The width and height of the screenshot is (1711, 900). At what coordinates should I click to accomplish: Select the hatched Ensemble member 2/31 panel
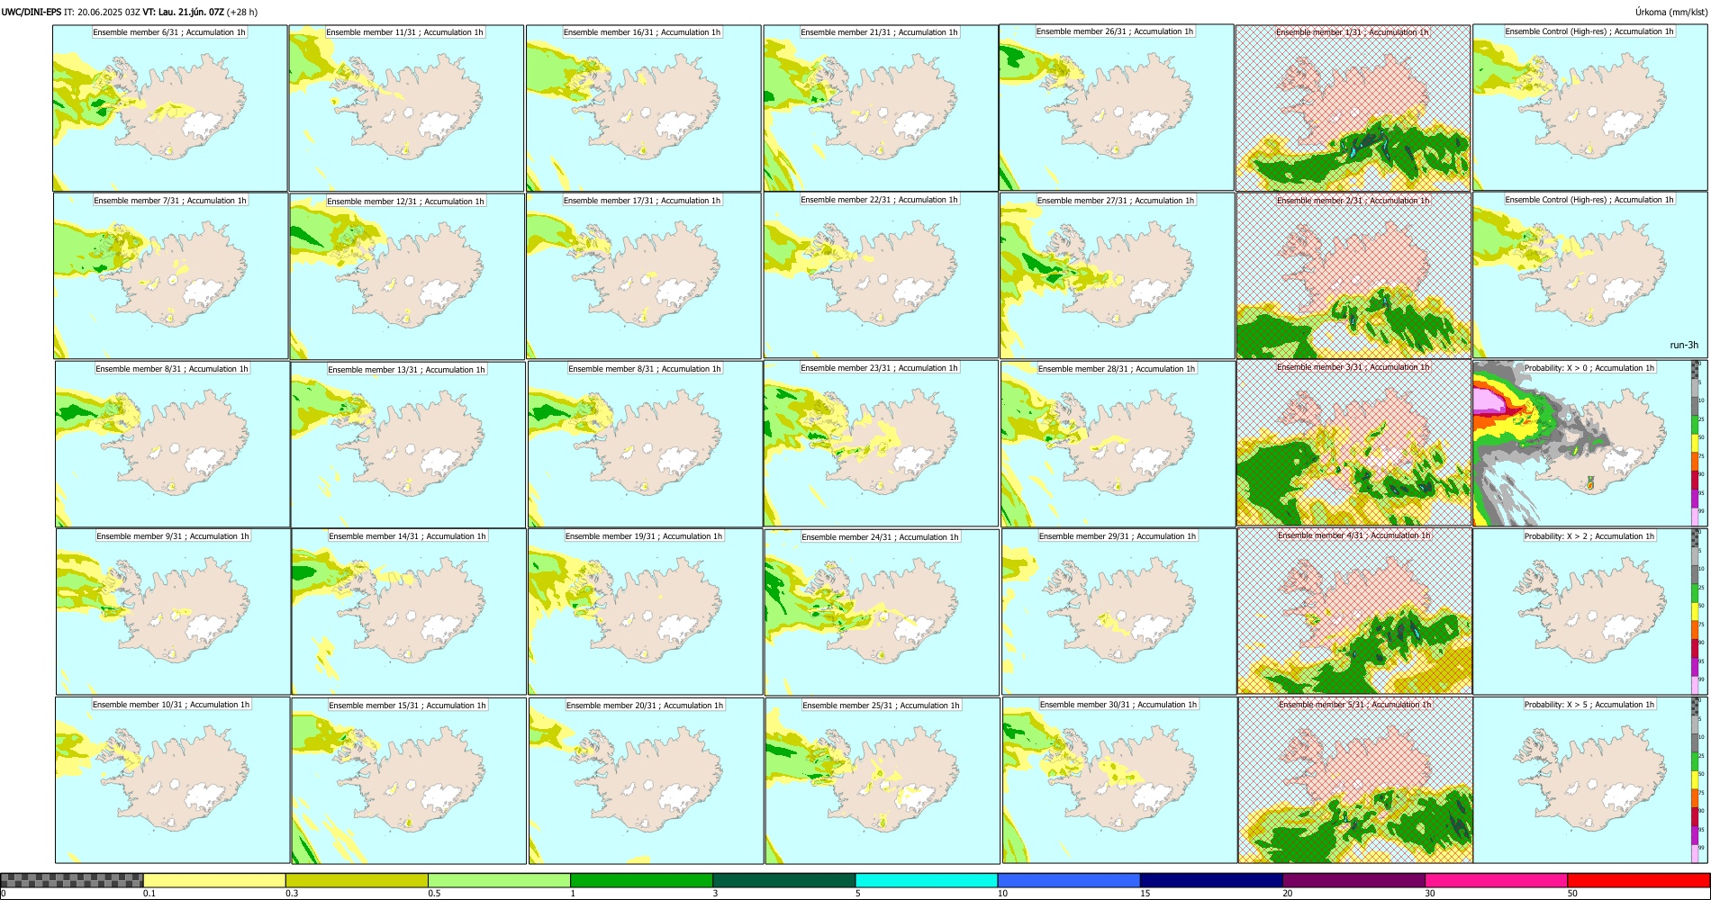1353,275
